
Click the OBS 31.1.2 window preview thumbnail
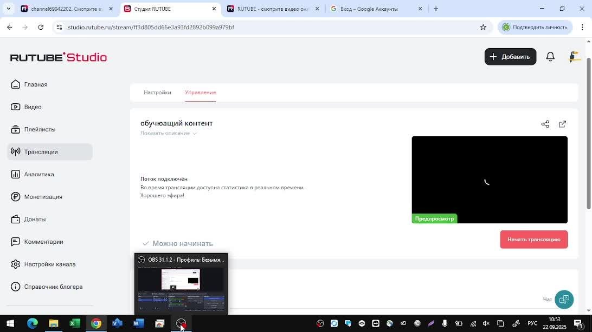point(181,288)
